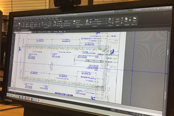This screenshot has width=174, height=116.
Task: Click the new drawing tab plus button
Action: pos(30,30)
